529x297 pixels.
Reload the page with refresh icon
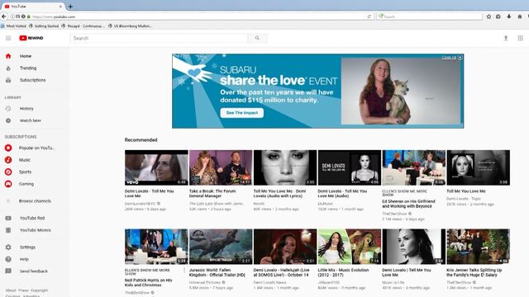pyautogui.click(x=369, y=16)
